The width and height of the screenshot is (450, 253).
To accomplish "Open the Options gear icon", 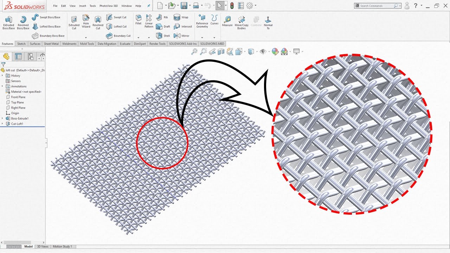I will 250,6.
